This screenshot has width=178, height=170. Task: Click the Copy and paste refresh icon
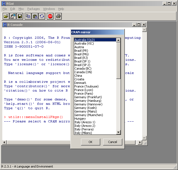(42, 16)
